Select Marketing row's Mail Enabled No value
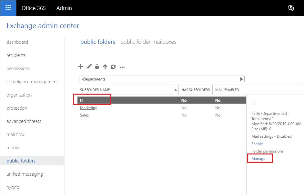304x195 pixels. pyautogui.click(x=218, y=108)
